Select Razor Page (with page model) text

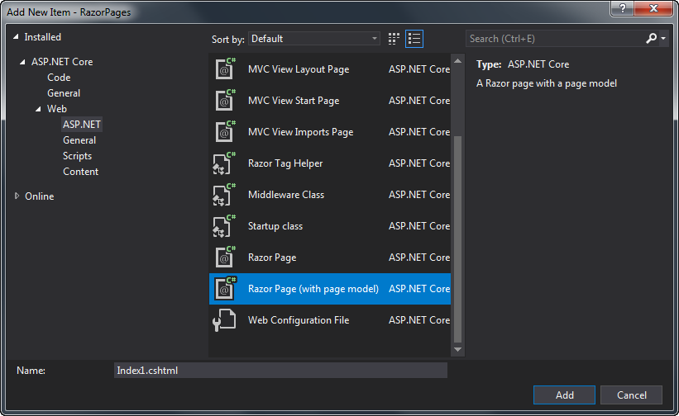[x=313, y=289]
